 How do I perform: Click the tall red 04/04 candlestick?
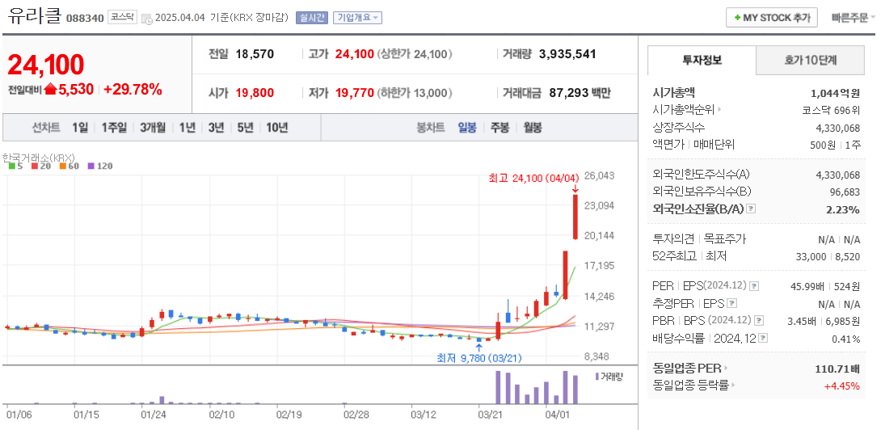[575, 217]
